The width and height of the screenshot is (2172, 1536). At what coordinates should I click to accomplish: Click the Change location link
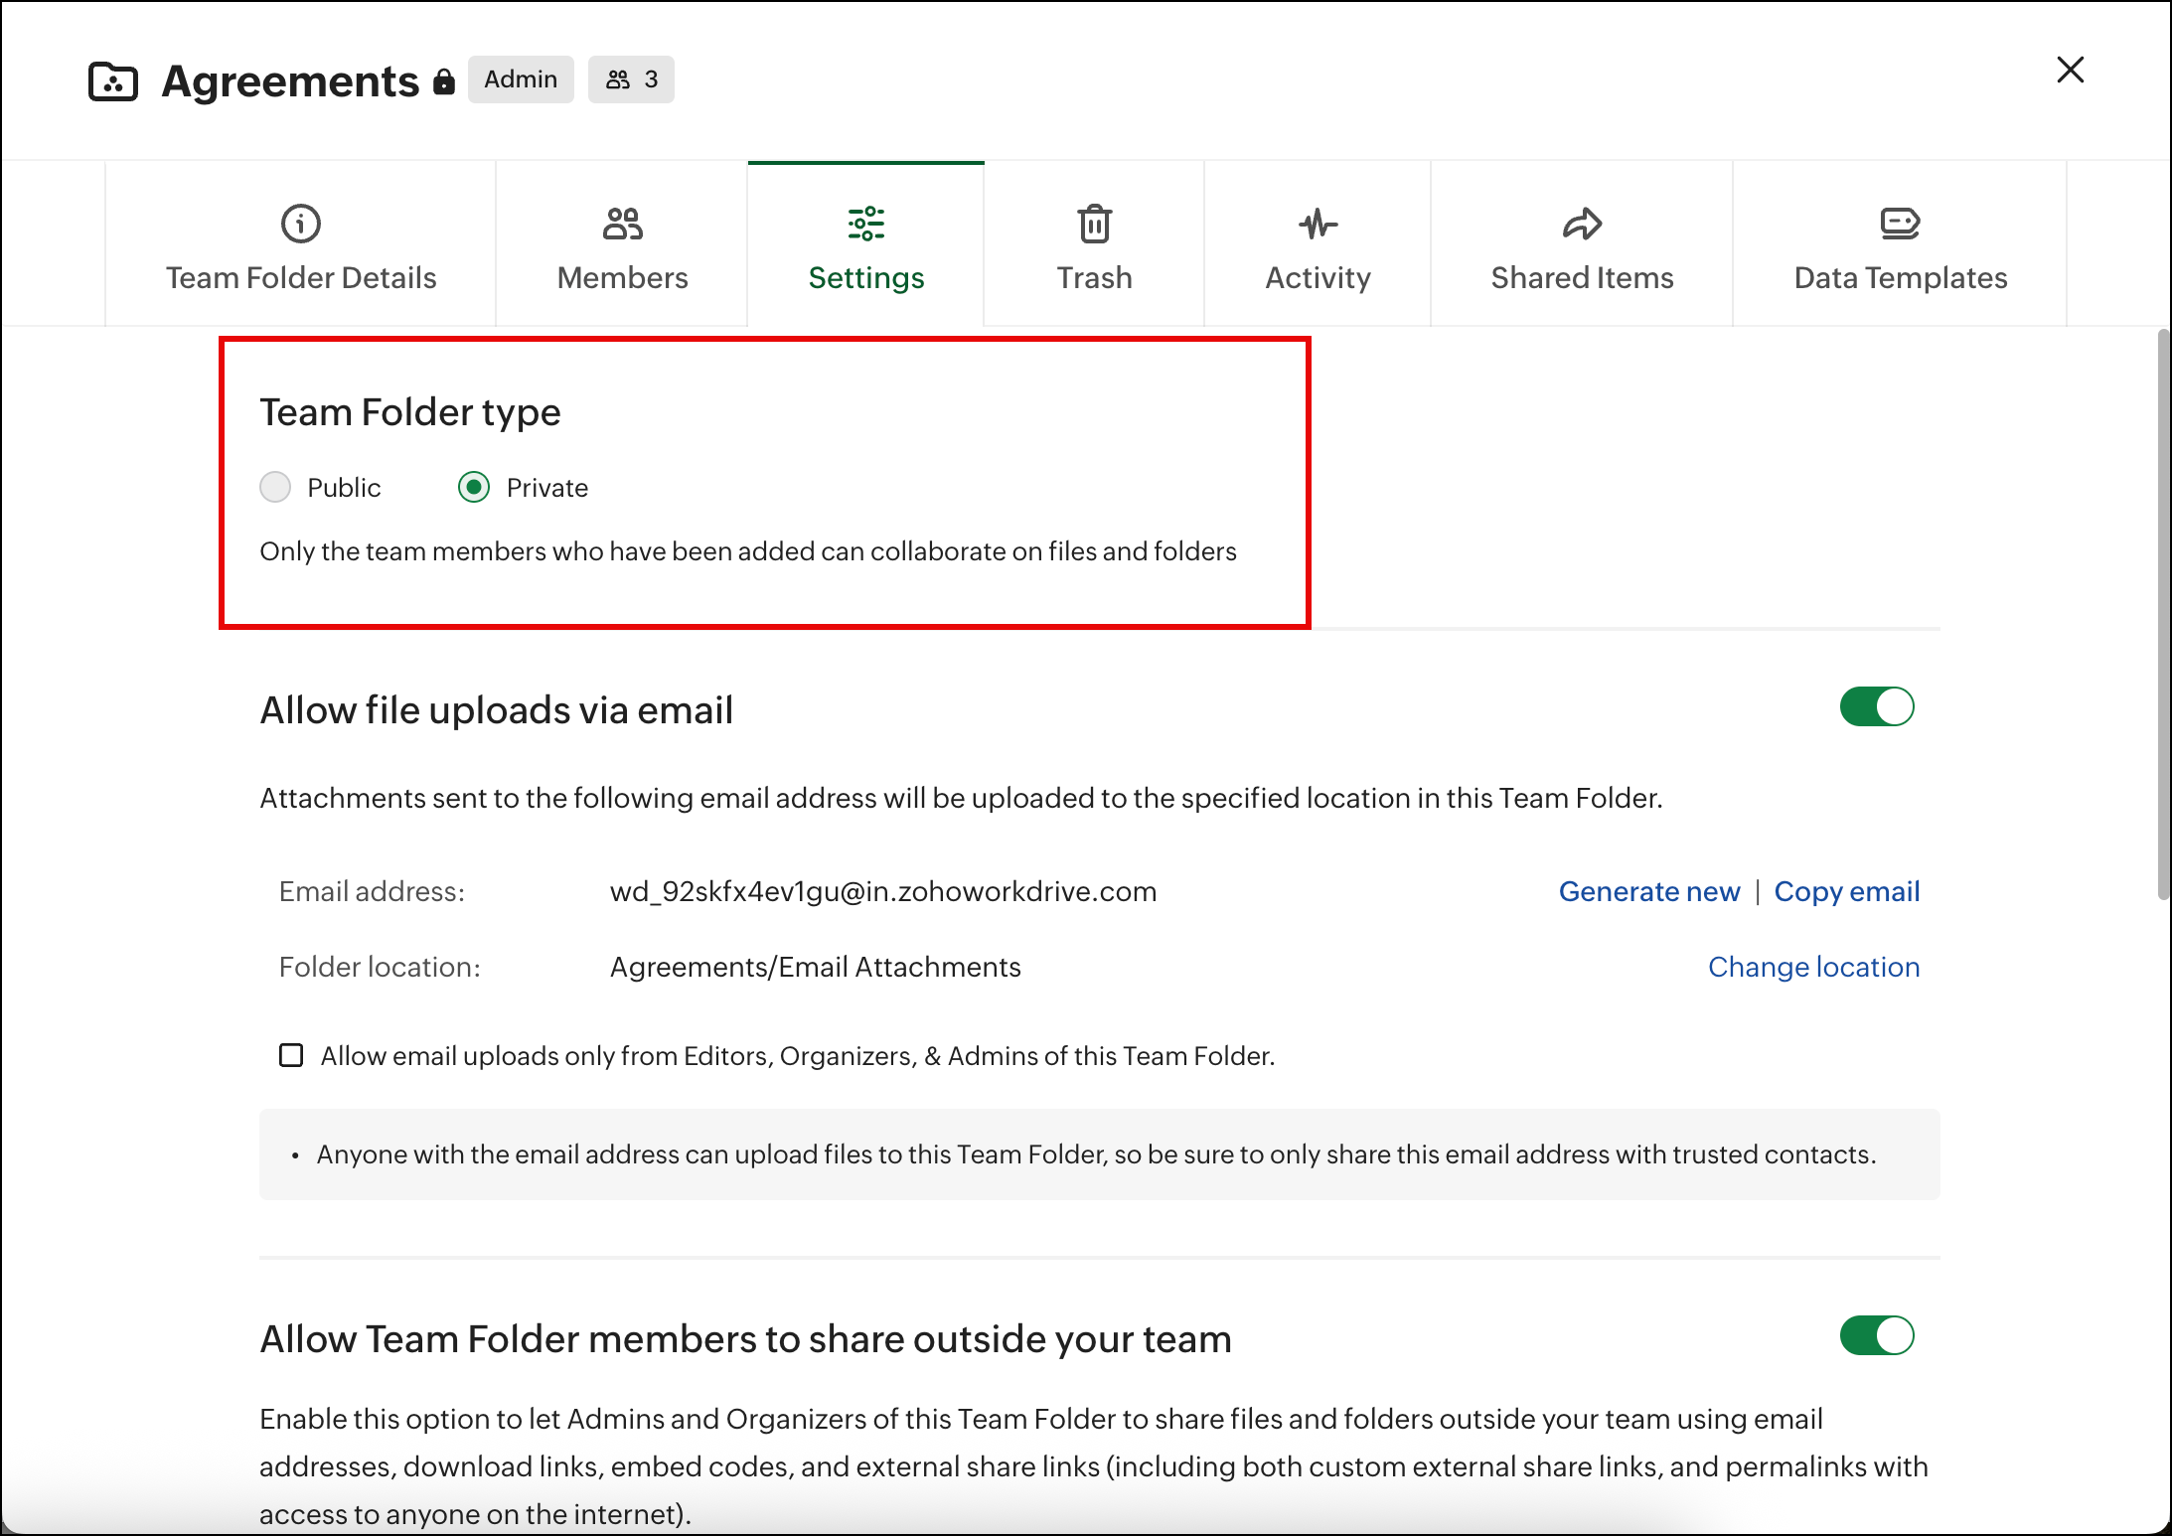click(1813, 967)
